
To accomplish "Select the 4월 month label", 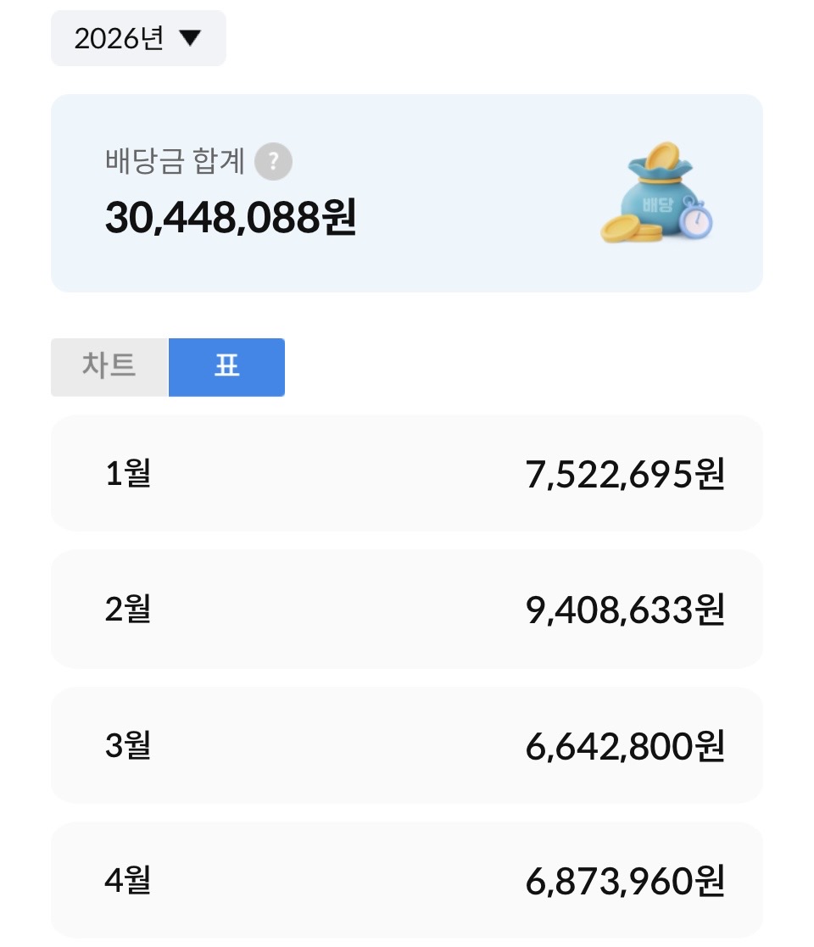I will [128, 880].
